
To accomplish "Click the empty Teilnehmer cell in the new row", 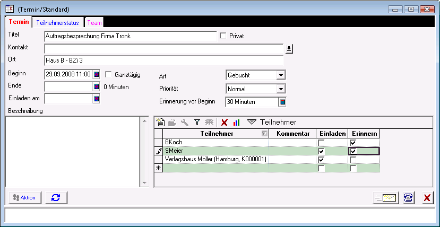I will click(216, 168).
